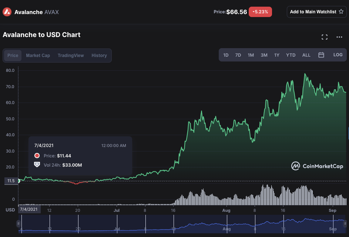The image size is (349, 237).
Task: Click the 80.0 y-axis label
Action: [x=10, y=70]
